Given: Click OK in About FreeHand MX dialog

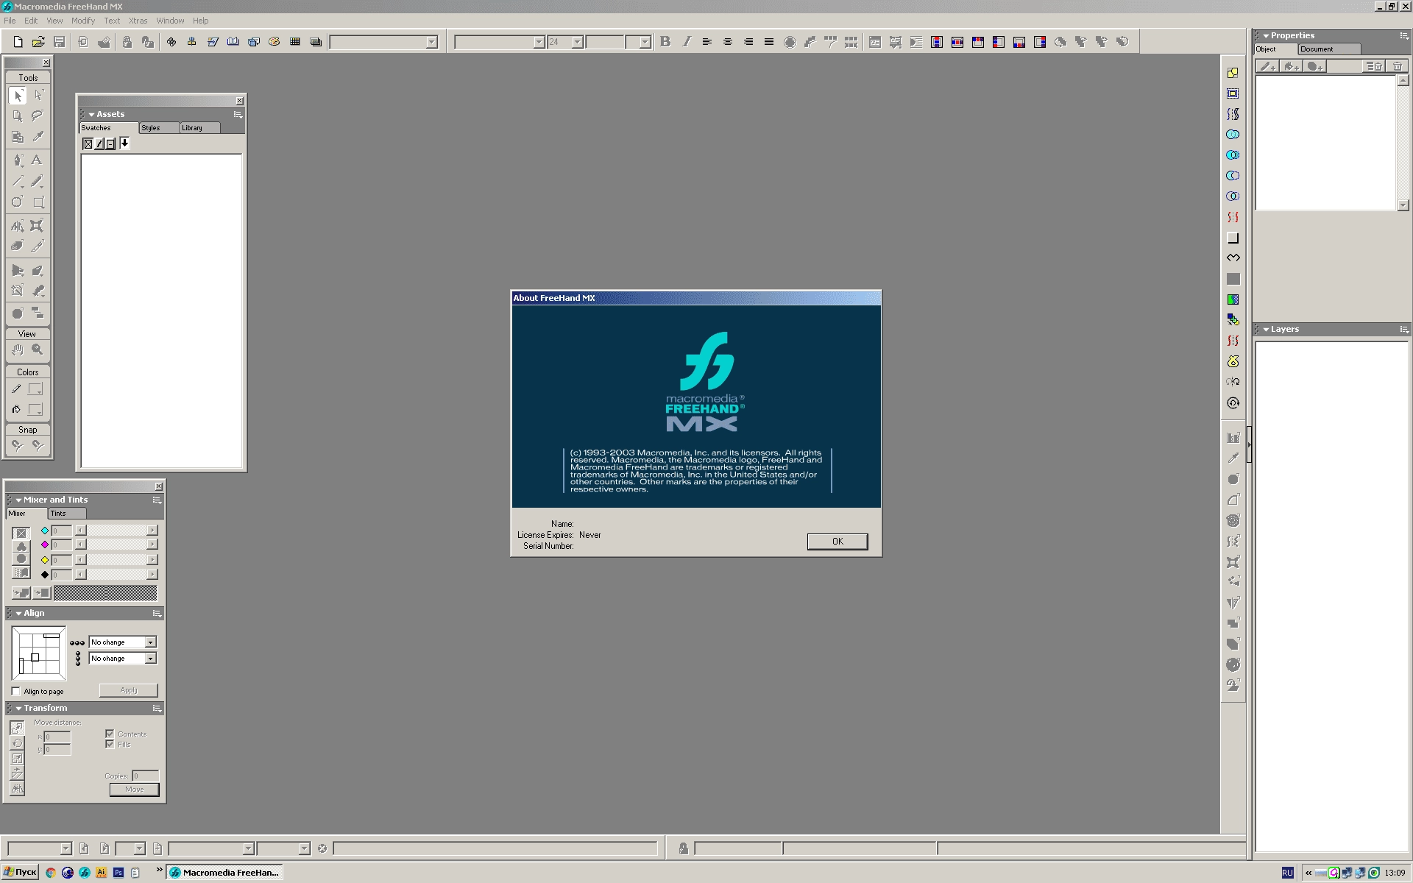Looking at the screenshot, I should [x=837, y=542].
